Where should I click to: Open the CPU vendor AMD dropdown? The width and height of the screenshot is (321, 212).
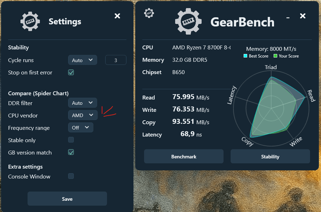(x=83, y=115)
